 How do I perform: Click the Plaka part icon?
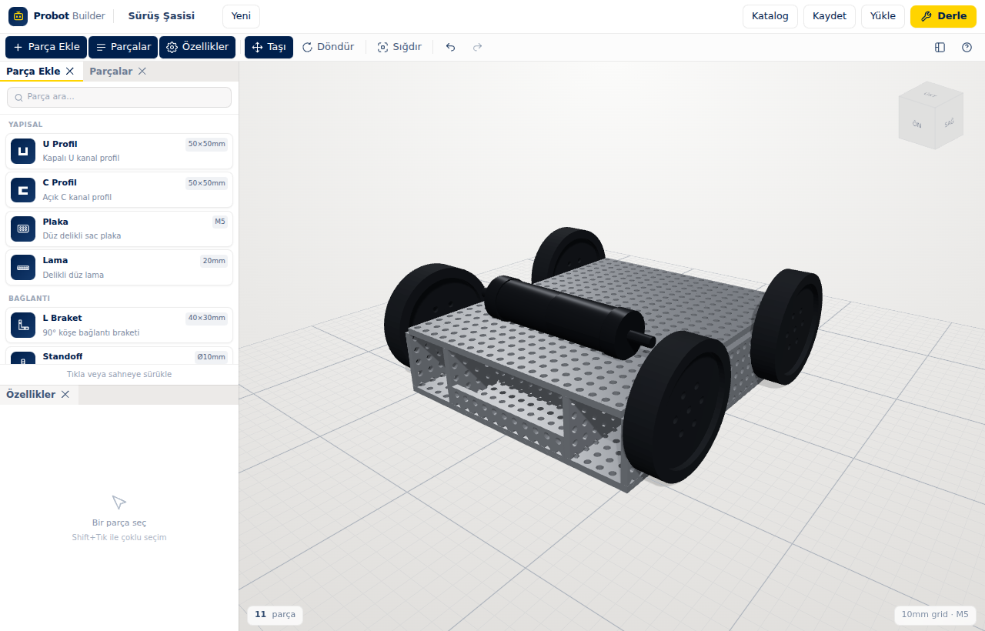click(23, 229)
